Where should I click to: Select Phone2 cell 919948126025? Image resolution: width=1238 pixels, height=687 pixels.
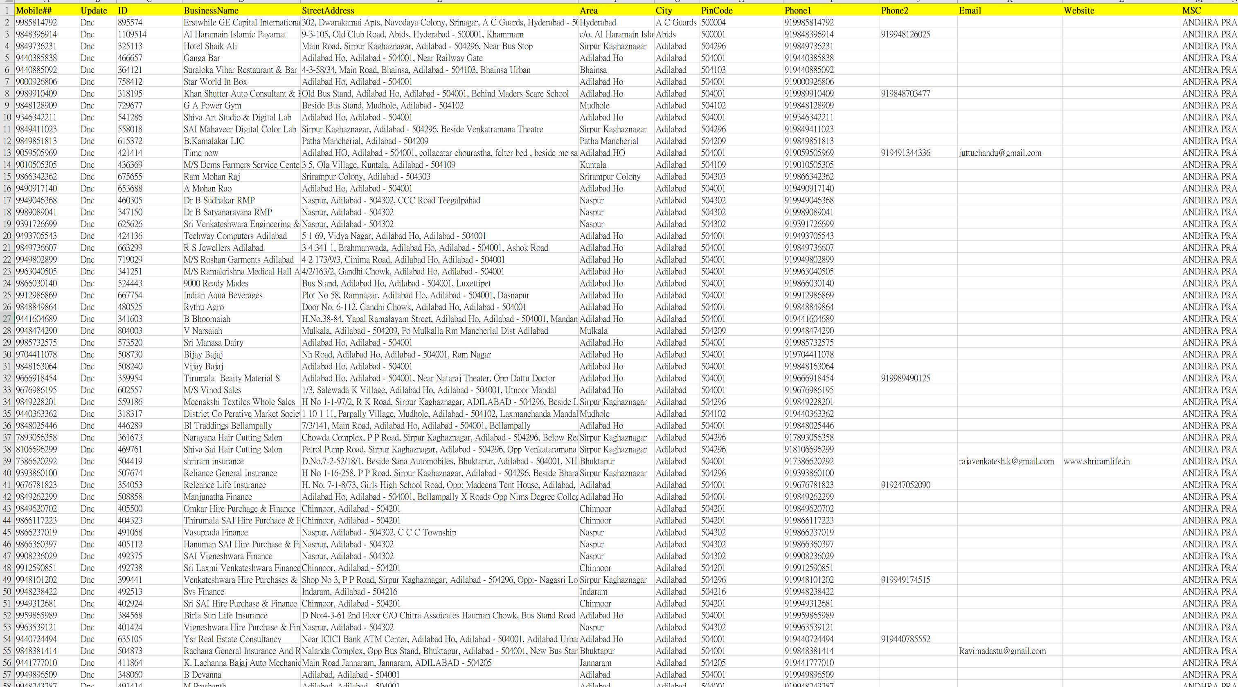(918, 34)
